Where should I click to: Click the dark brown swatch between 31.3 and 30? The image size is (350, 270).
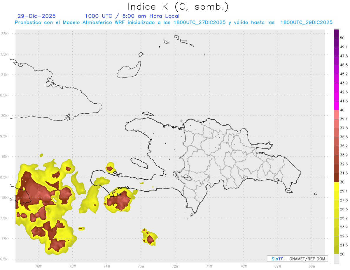click(336, 177)
